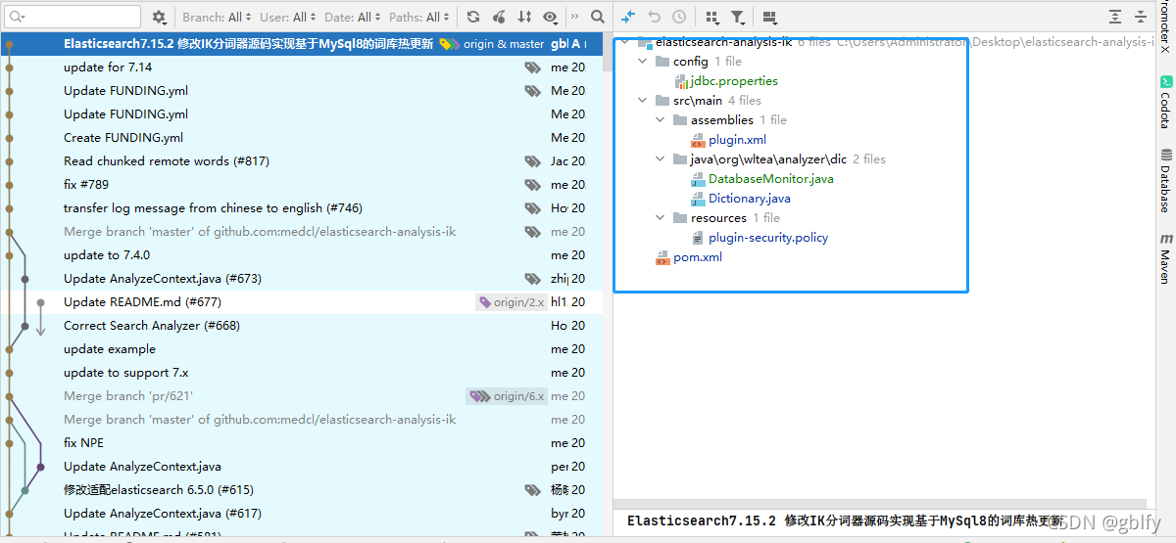This screenshot has height=543, width=1176.
Task: Collapse the resources folder node
Action: tap(661, 218)
